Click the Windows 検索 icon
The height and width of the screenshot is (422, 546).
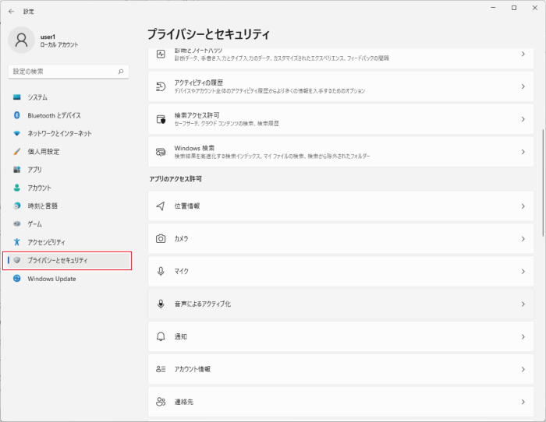[x=161, y=152]
